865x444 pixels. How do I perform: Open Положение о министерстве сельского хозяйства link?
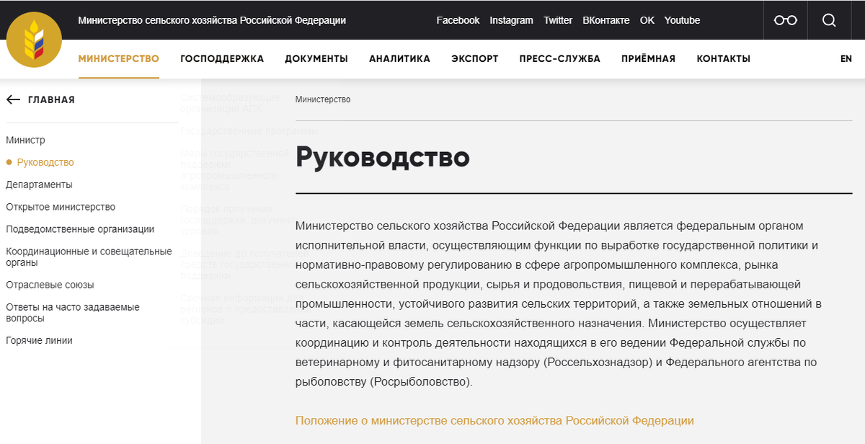[494, 420]
